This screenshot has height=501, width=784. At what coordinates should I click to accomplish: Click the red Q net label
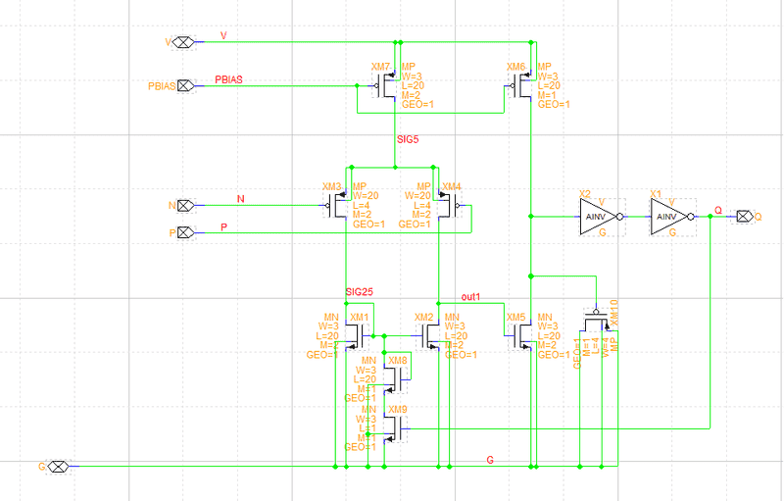pyautogui.click(x=718, y=211)
